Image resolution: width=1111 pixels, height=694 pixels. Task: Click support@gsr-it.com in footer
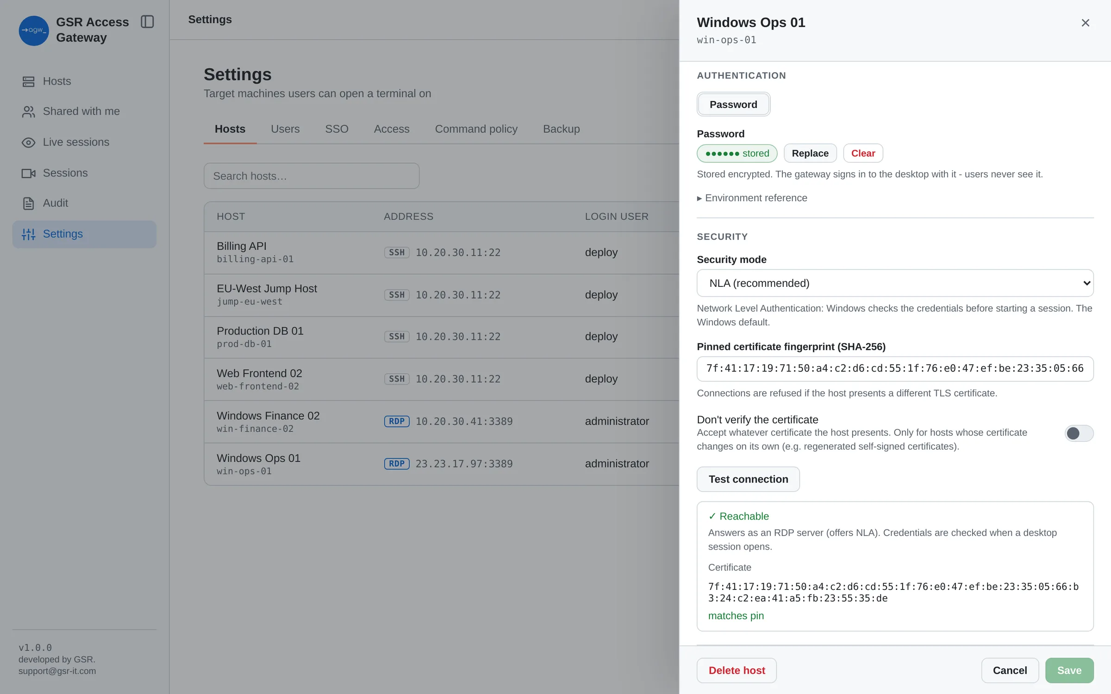(x=57, y=671)
